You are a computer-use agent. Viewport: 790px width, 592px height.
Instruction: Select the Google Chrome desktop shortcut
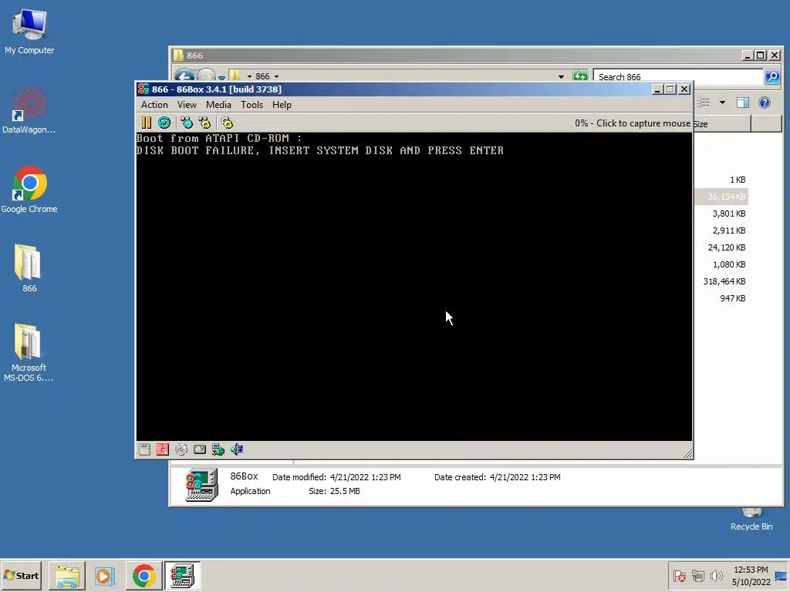29,190
